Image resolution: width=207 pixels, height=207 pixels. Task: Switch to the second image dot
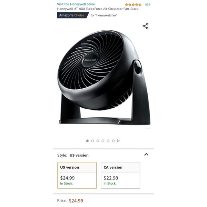click(x=92, y=141)
